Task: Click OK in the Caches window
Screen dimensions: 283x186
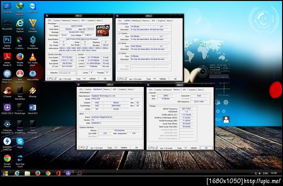Action: pyautogui.click(x=175, y=79)
